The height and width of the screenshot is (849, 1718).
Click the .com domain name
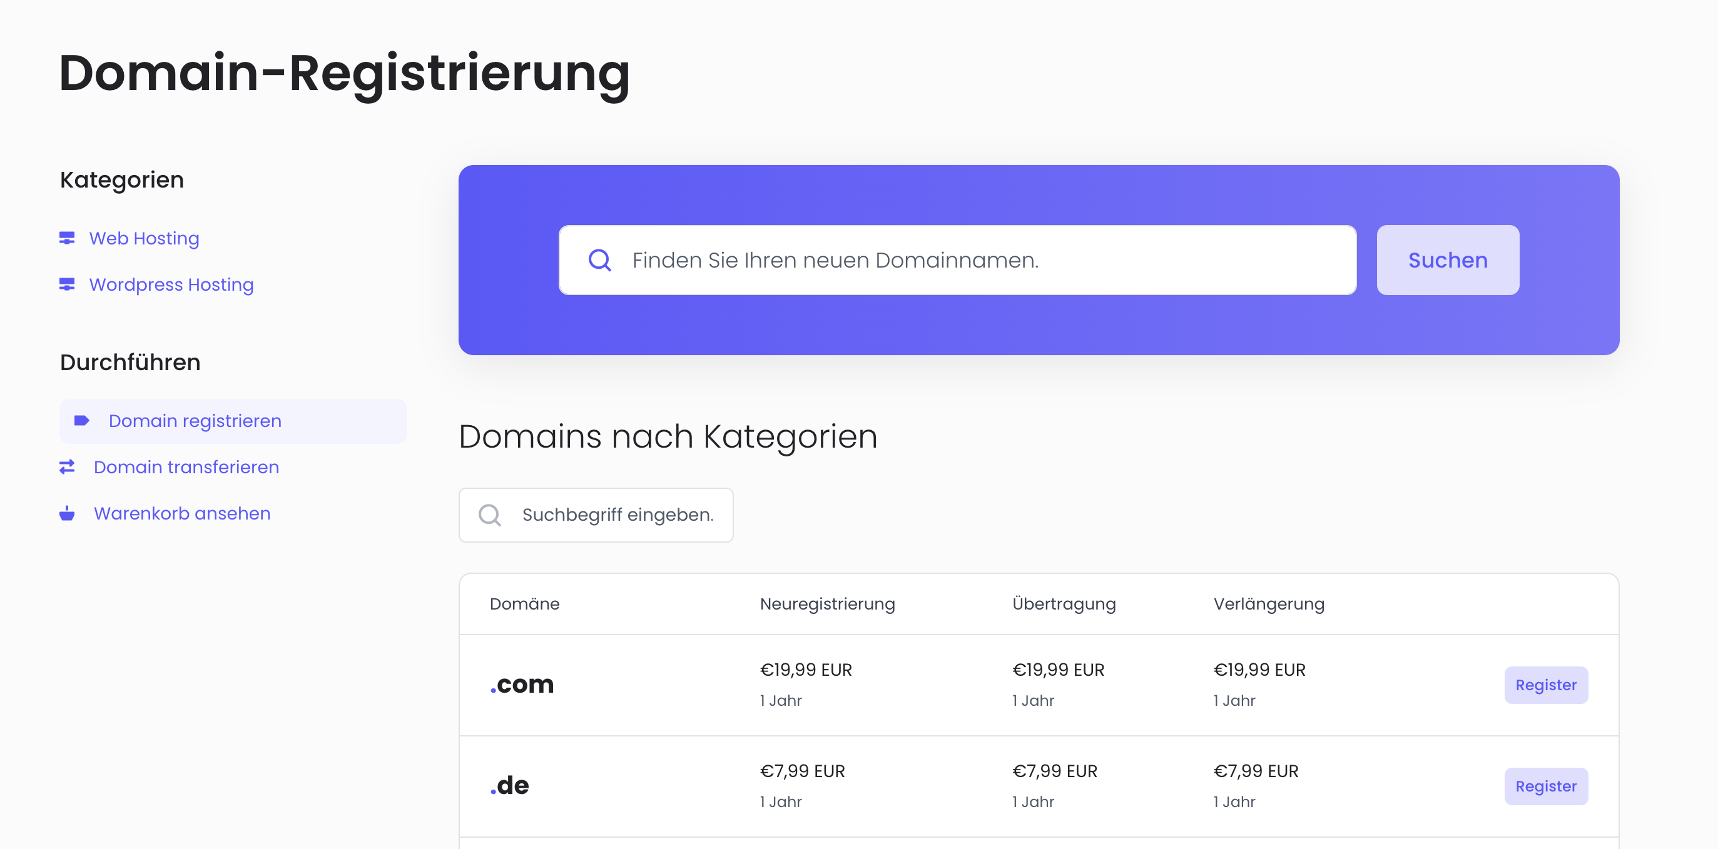(522, 685)
